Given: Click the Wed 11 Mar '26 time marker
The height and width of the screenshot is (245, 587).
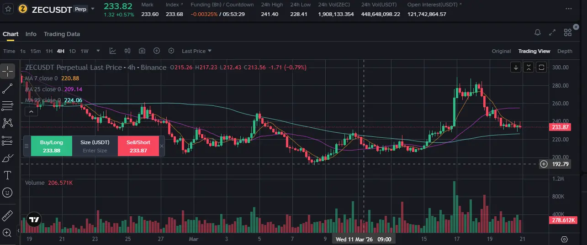Looking at the screenshot, I should pyautogui.click(x=363, y=239).
